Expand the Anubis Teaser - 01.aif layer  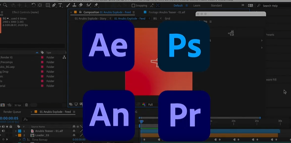click(x=16, y=131)
